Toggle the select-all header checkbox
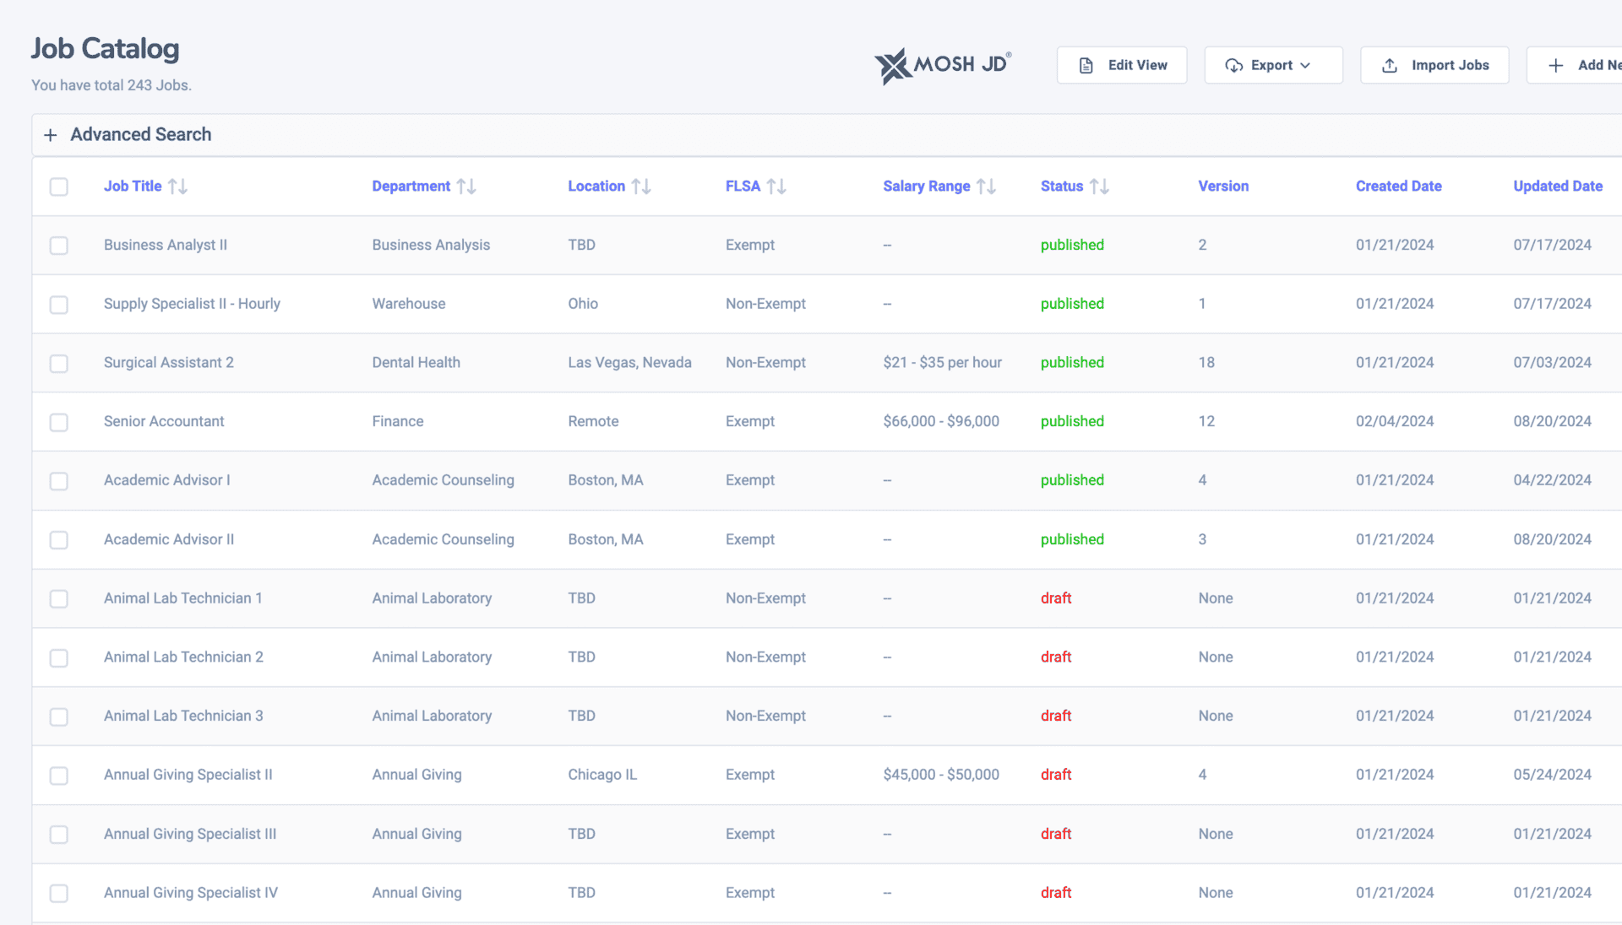This screenshot has height=925, width=1622. pyautogui.click(x=58, y=187)
